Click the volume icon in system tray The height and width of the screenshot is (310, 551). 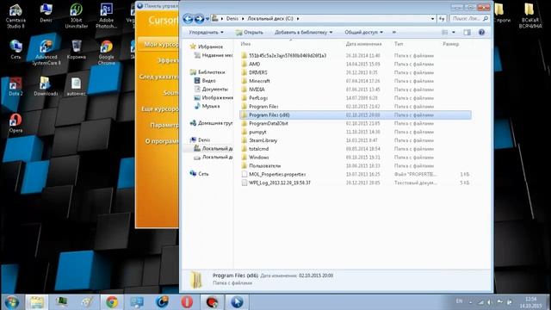coord(489,302)
